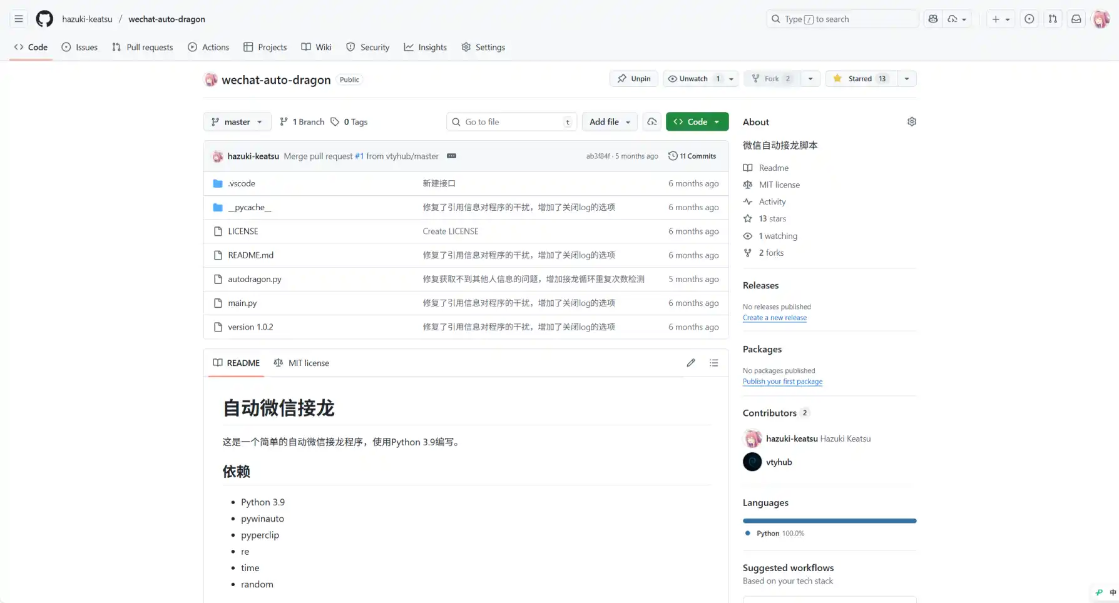1119x603 pixels.
Task: Open your notifications inbox
Action: [x=1076, y=19]
